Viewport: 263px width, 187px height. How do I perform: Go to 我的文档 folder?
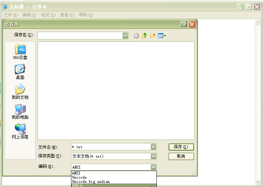click(20, 91)
